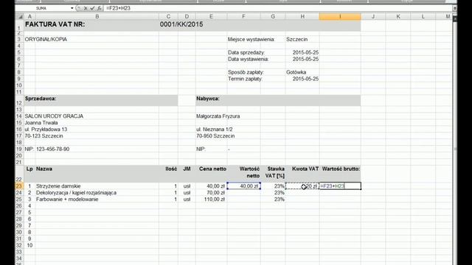This screenshot has height=265, width=472.
Task: Open the Name Box dropdown arrow
Action: pyautogui.click(x=72, y=8)
